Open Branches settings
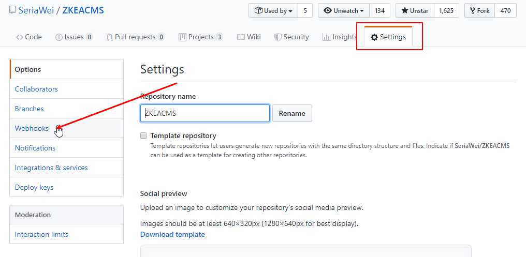 [66, 109]
